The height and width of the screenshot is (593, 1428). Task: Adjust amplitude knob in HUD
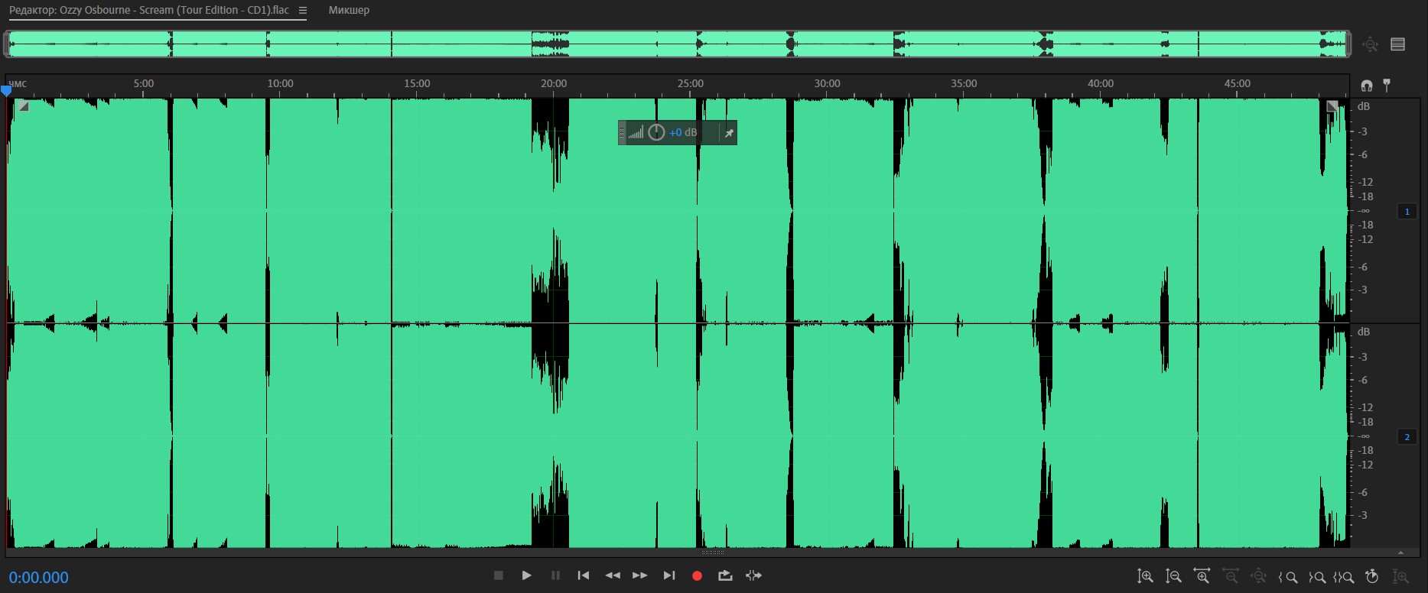pyautogui.click(x=656, y=132)
